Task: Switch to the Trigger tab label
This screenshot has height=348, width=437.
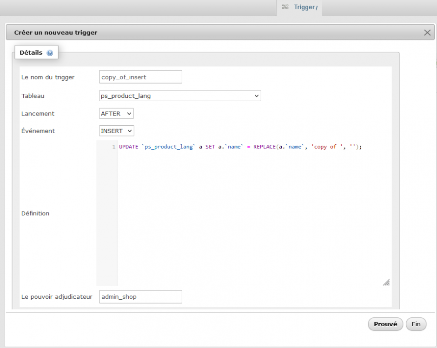Action: pyautogui.click(x=305, y=7)
